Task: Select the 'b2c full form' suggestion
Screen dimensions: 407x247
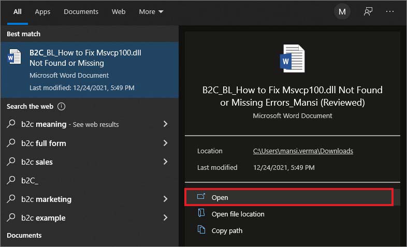Action: point(90,143)
